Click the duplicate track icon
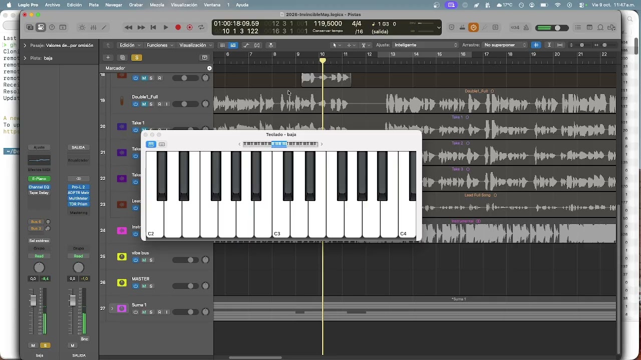Viewport: 641px width, 360px height. (x=123, y=57)
